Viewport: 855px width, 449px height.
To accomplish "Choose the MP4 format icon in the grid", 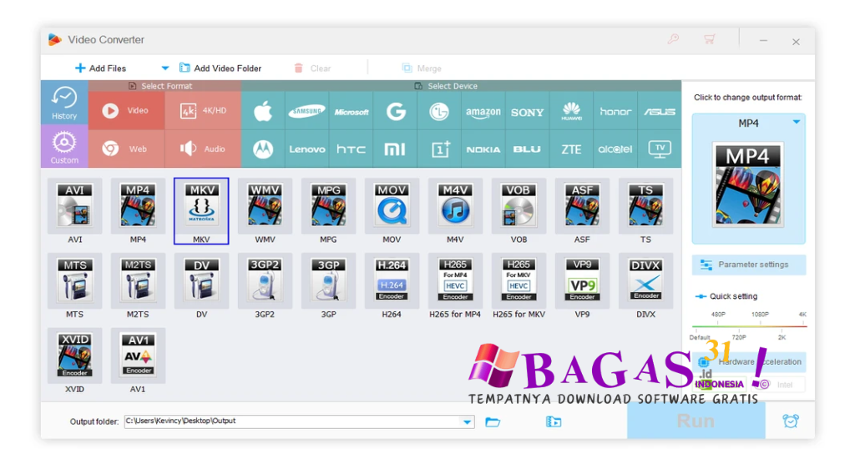I will [x=138, y=206].
